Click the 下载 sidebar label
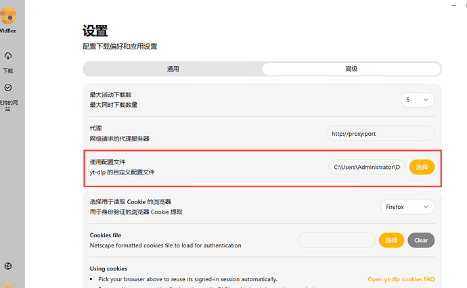This screenshot has height=288, width=467. tap(8, 71)
